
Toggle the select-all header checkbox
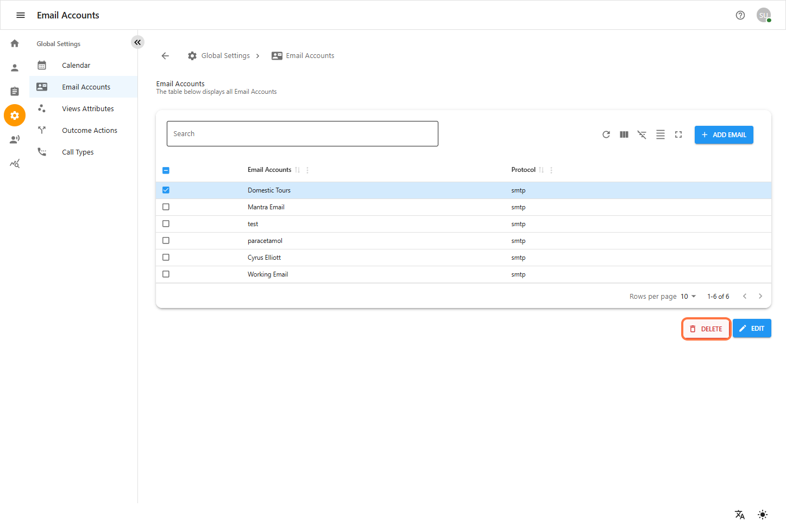point(166,170)
